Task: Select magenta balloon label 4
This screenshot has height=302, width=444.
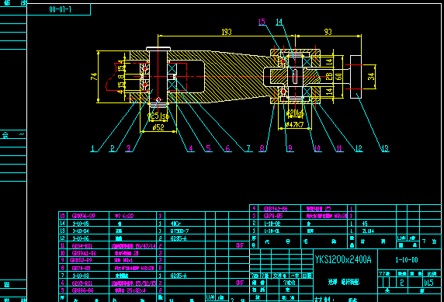Action: [191, 148]
